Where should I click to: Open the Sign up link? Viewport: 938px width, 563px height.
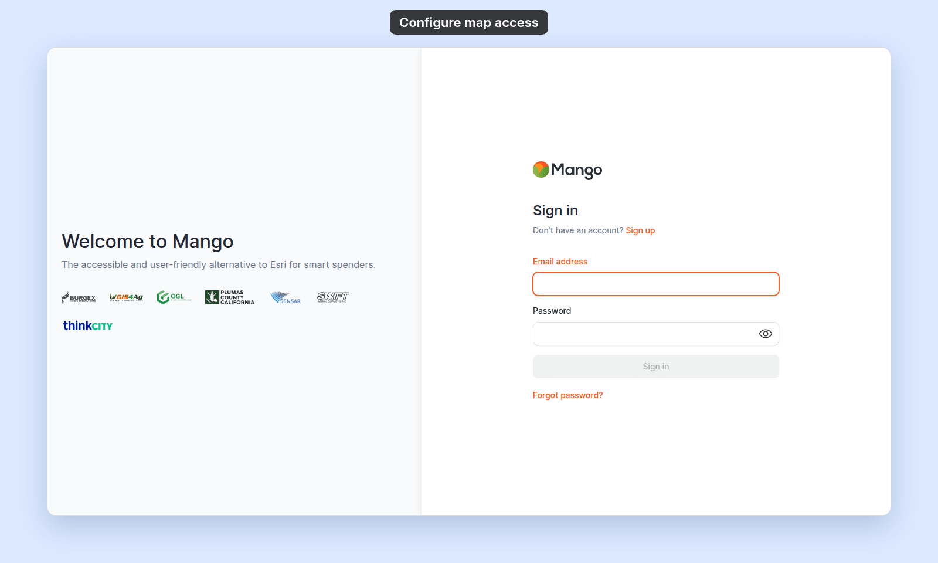(x=640, y=230)
